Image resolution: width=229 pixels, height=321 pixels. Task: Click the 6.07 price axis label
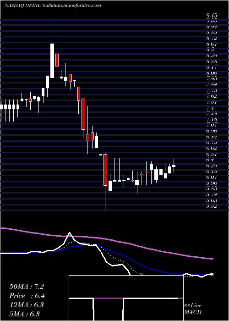tap(212, 177)
